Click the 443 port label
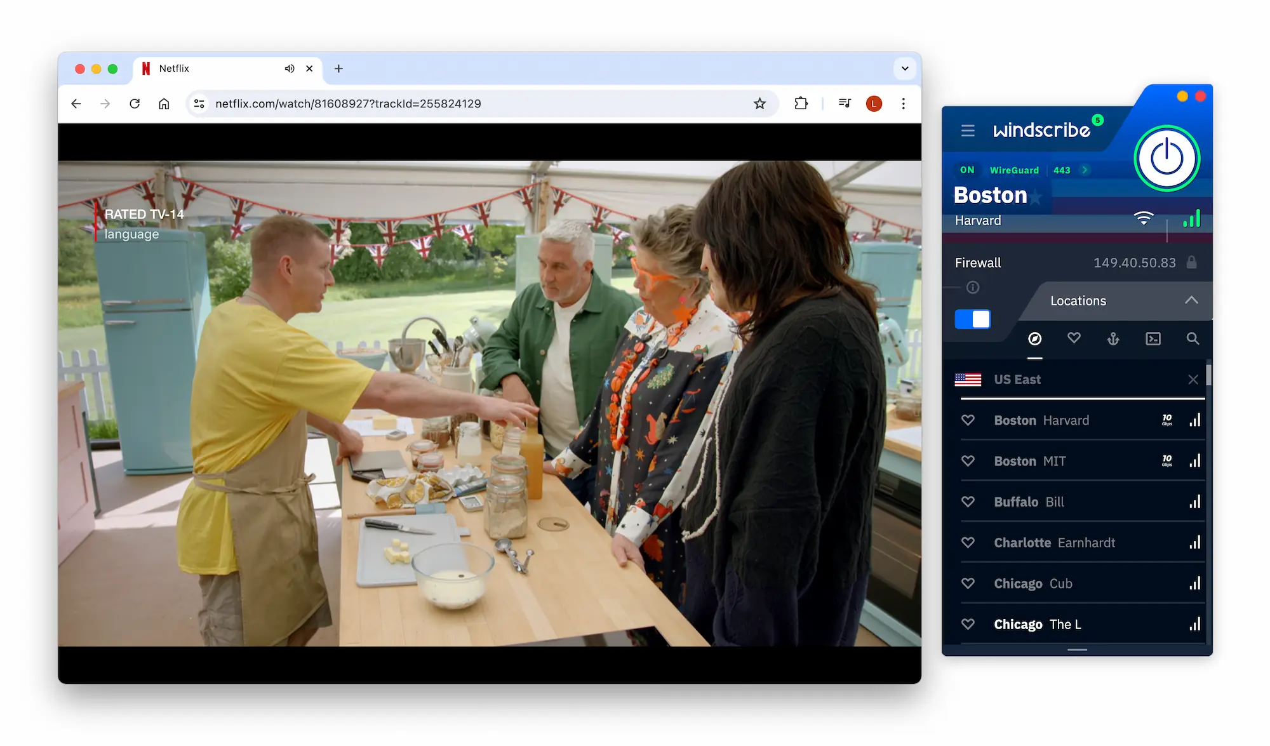This screenshot has width=1270, height=746. click(1062, 170)
